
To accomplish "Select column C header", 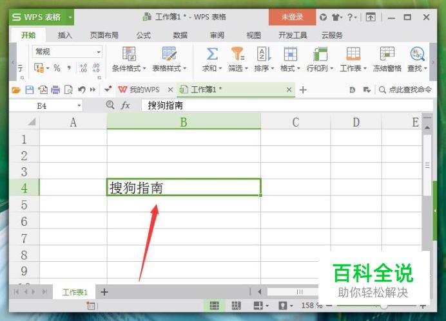I will pyautogui.click(x=296, y=122).
